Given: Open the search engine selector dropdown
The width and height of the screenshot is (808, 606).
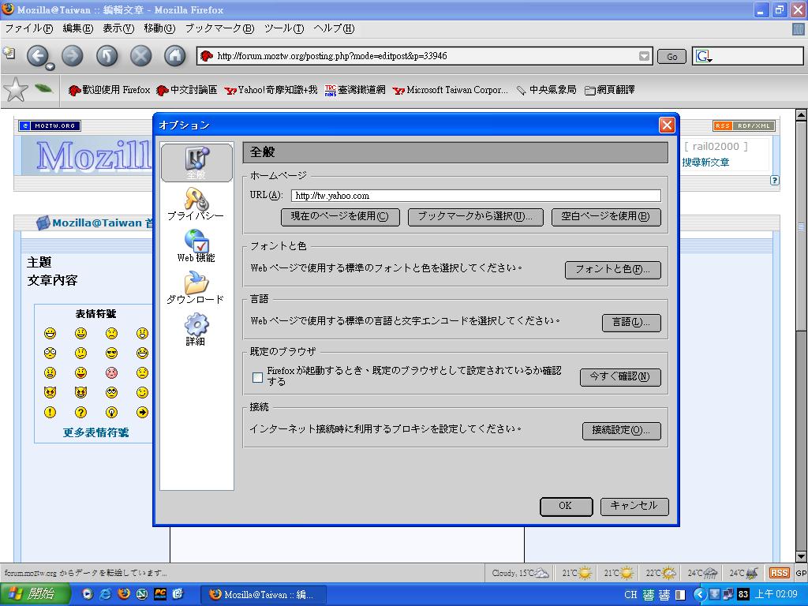Looking at the screenshot, I should (704, 57).
